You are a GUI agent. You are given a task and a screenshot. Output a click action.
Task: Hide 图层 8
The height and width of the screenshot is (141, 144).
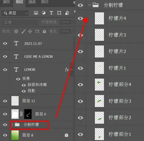5,135
